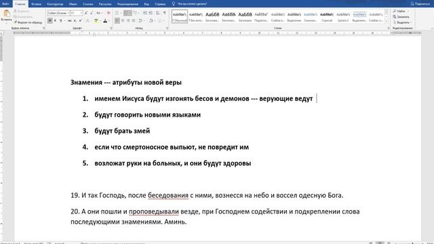
Task: Switch to the Ссылки (References) tab
Action: [x=88, y=4]
